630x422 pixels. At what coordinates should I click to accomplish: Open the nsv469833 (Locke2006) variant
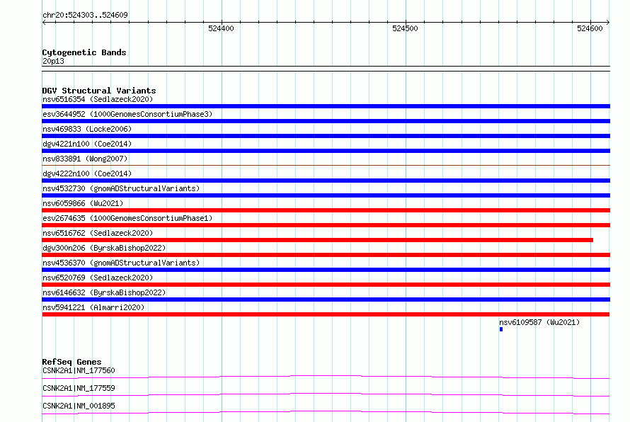(87, 129)
